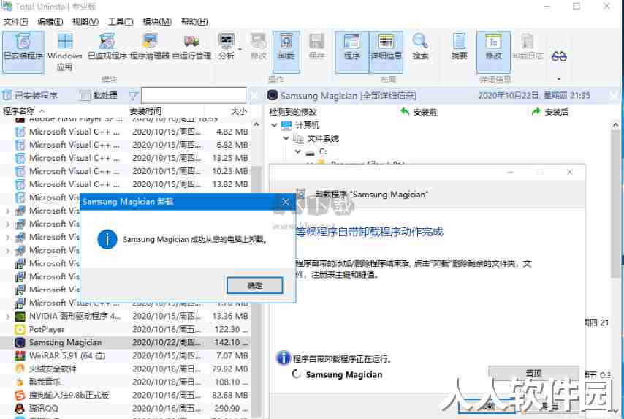Open the 帮助(H) menu
The width and height of the screenshot is (624, 419).
coord(194,21)
